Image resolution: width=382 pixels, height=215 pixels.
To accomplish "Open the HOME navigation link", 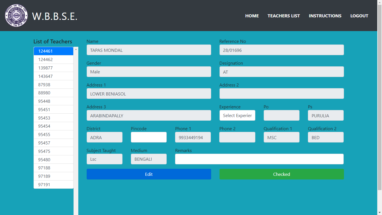I will 252,16.
